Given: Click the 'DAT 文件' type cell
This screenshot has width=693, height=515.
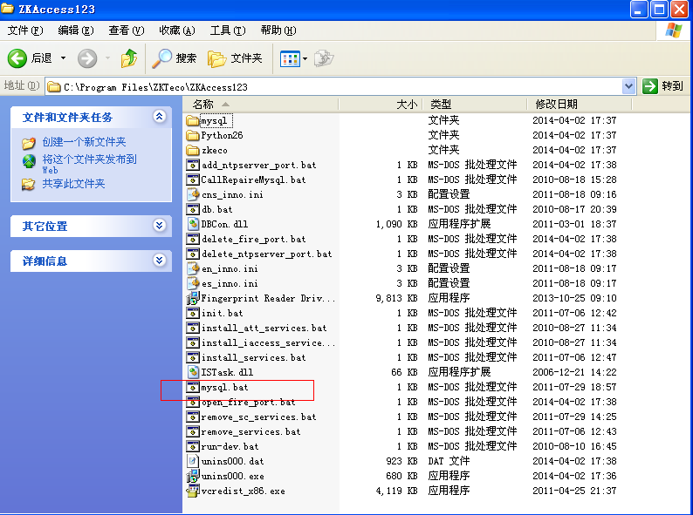Looking at the screenshot, I should point(449,461).
